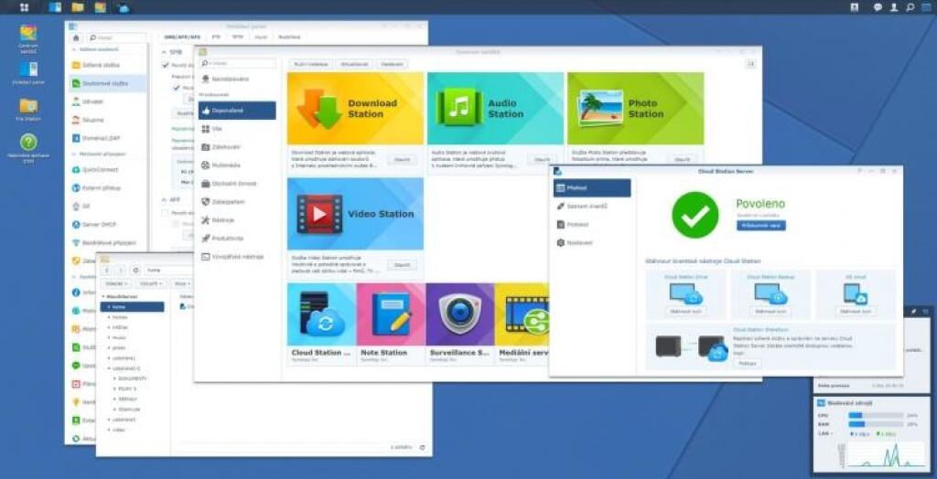Switch to TFTP tab in Control Panel

pyautogui.click(x=238, y=37)
